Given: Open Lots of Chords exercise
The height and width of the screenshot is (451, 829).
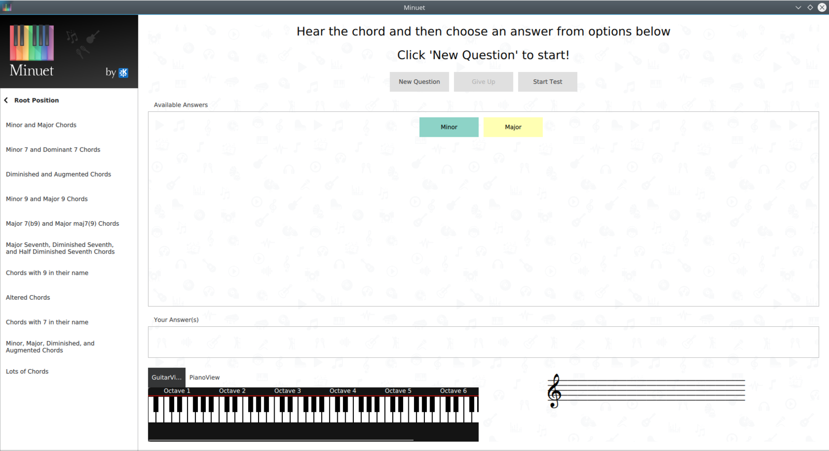Looking at the screenshot, I should tap(27, 372).
